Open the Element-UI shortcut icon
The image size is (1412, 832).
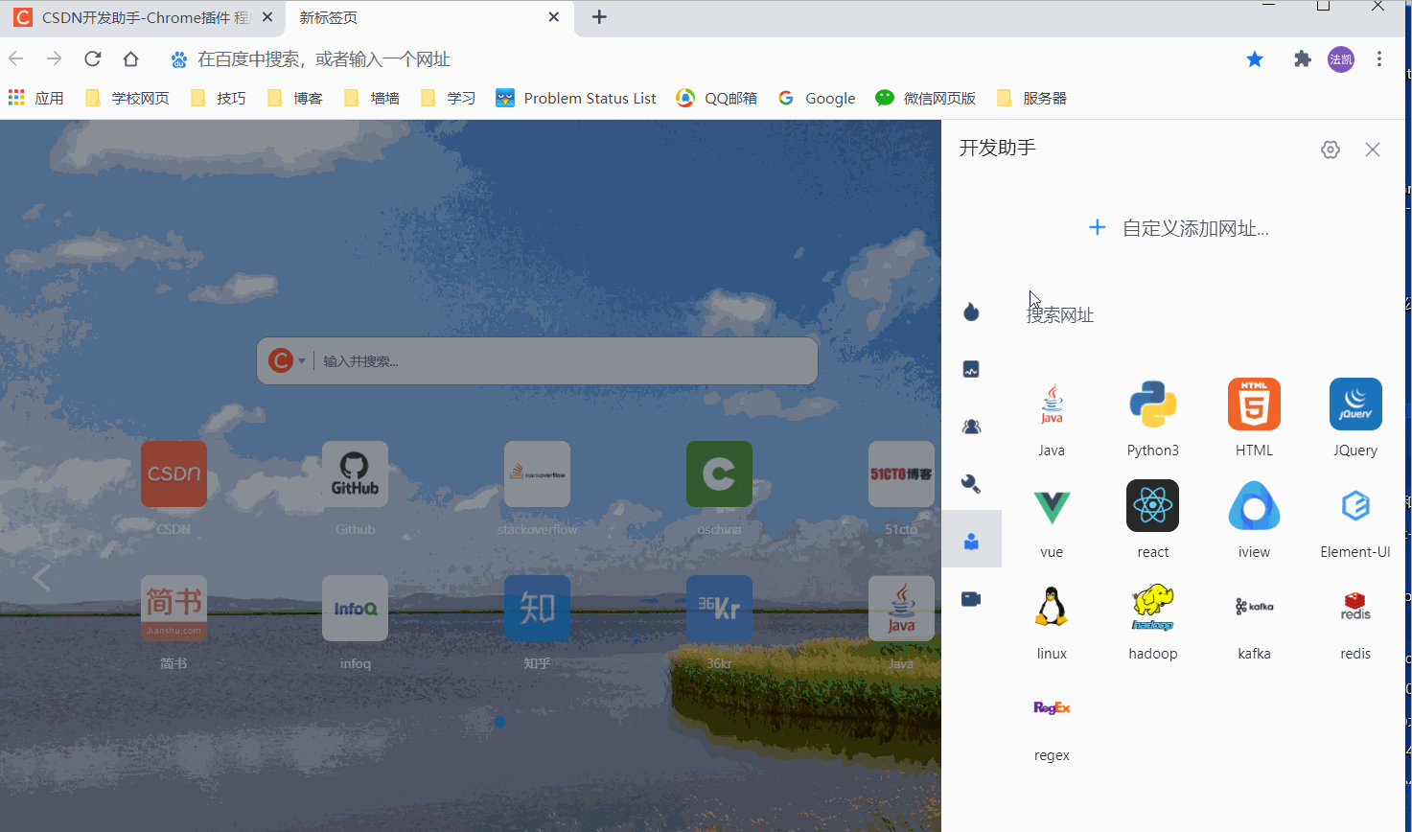coord(1355,506)
